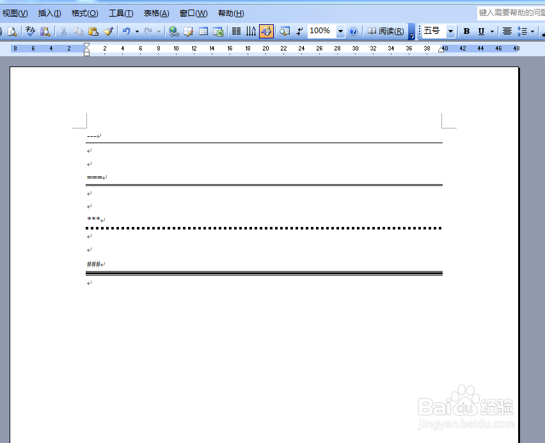Image resolution: width=545 pixels, height=443 pixels.
Task: Click the Cut scissors icon
Action: point(63,31)
